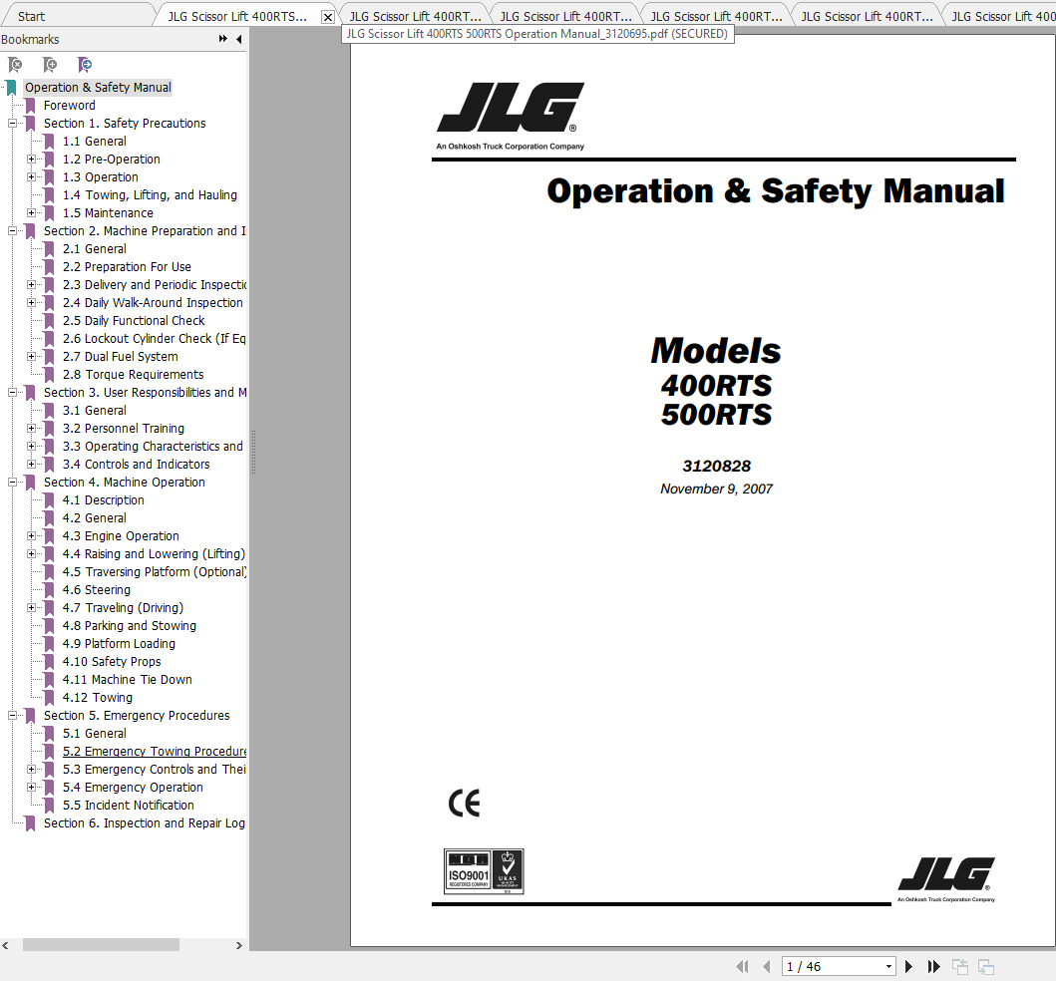Open the Foreword bookmark

(70, 105)
